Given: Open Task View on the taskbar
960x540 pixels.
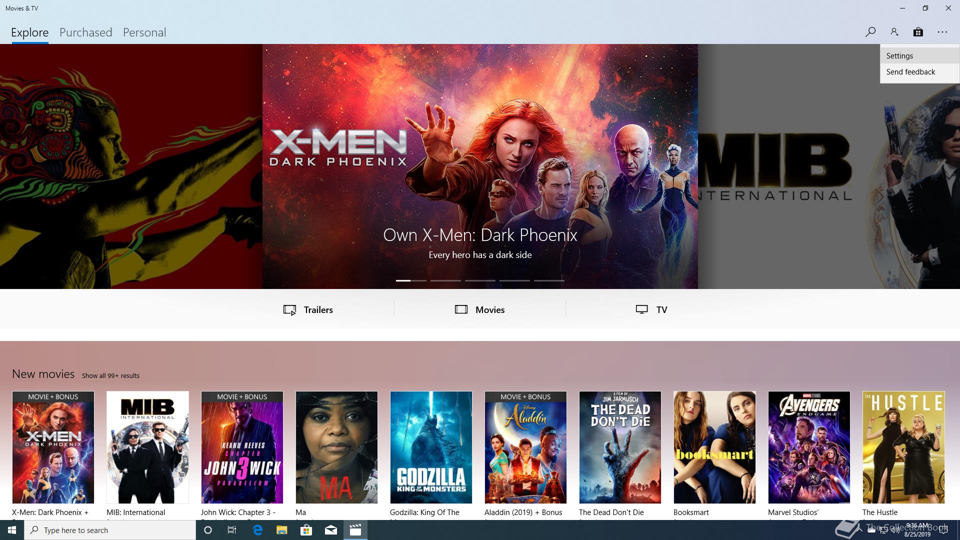Looking at the screenshot, I should (232, 530).
